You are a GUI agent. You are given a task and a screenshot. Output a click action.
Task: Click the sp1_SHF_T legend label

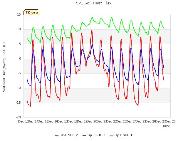(124, 135)
